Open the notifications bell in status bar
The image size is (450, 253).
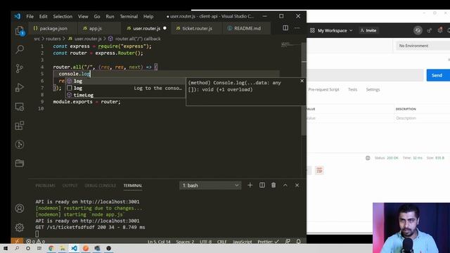pyautogui.click(x=298, y=242)
